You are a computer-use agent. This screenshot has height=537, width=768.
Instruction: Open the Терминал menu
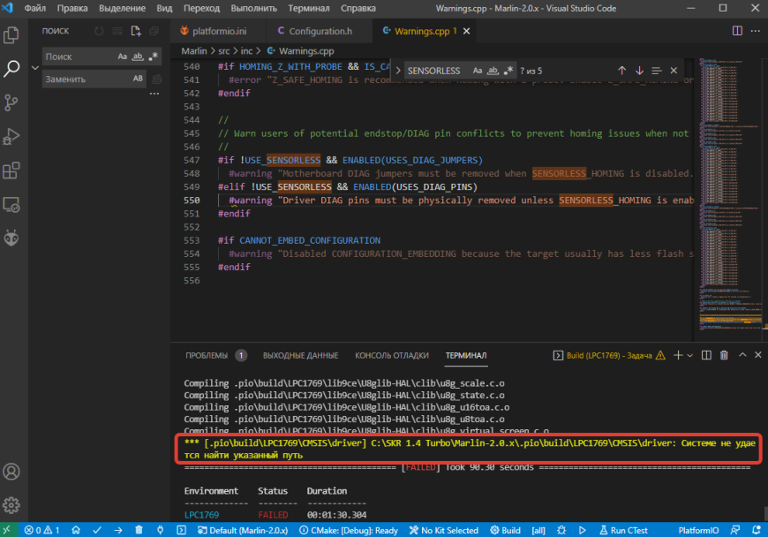(x=308, y=9)
